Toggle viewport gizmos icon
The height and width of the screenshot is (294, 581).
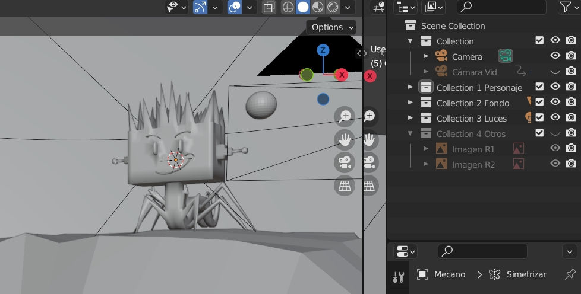pos(200,7)
